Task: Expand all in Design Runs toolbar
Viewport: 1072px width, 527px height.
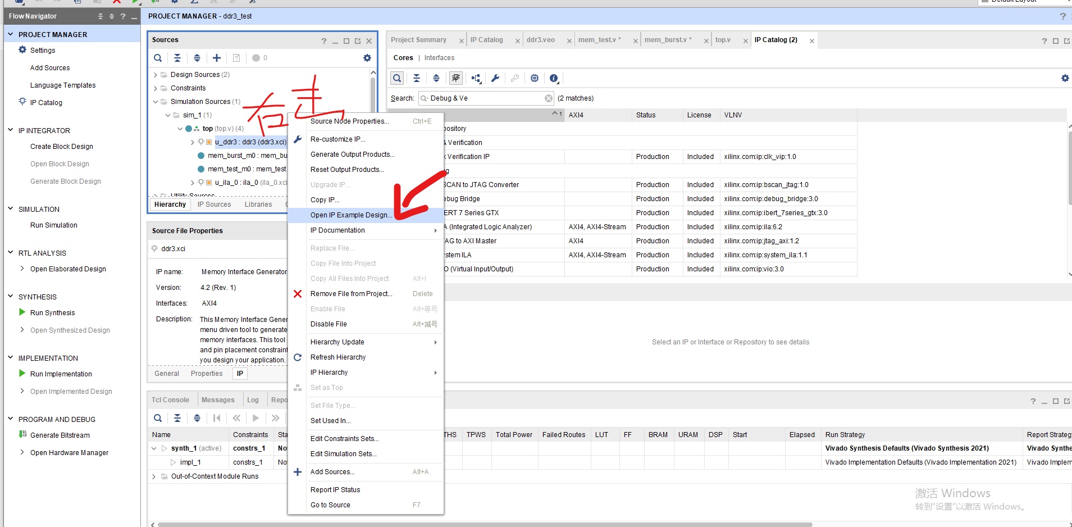Action: click(197, 418)
